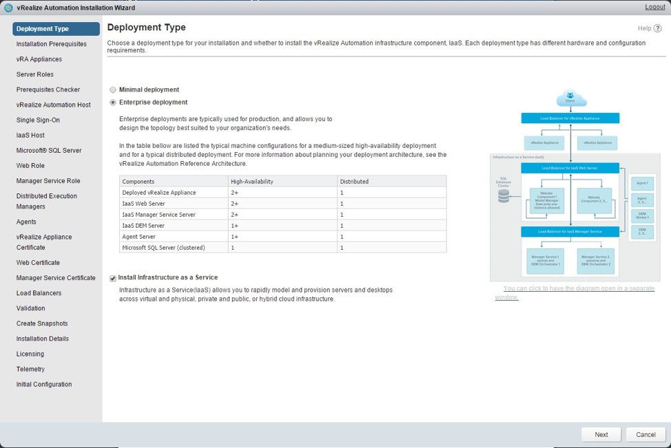The height and width of the screenshot is (448, 671).
Task: Click 'IaaS DEM Server' table row
Action: [283, 226]
